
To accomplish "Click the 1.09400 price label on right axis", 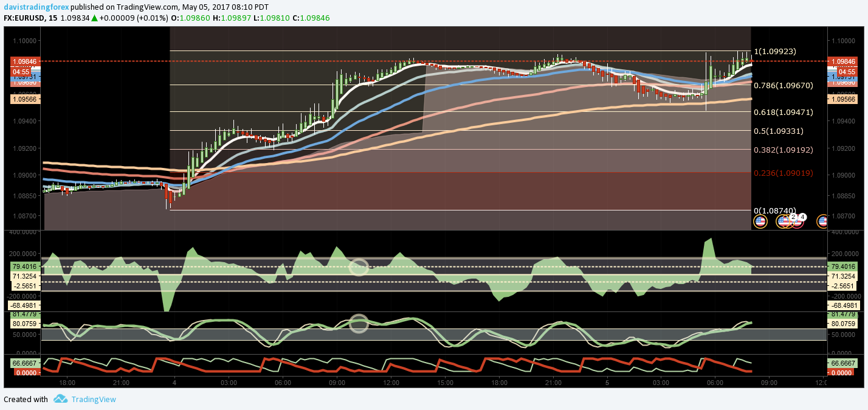I will coord(844,121).
